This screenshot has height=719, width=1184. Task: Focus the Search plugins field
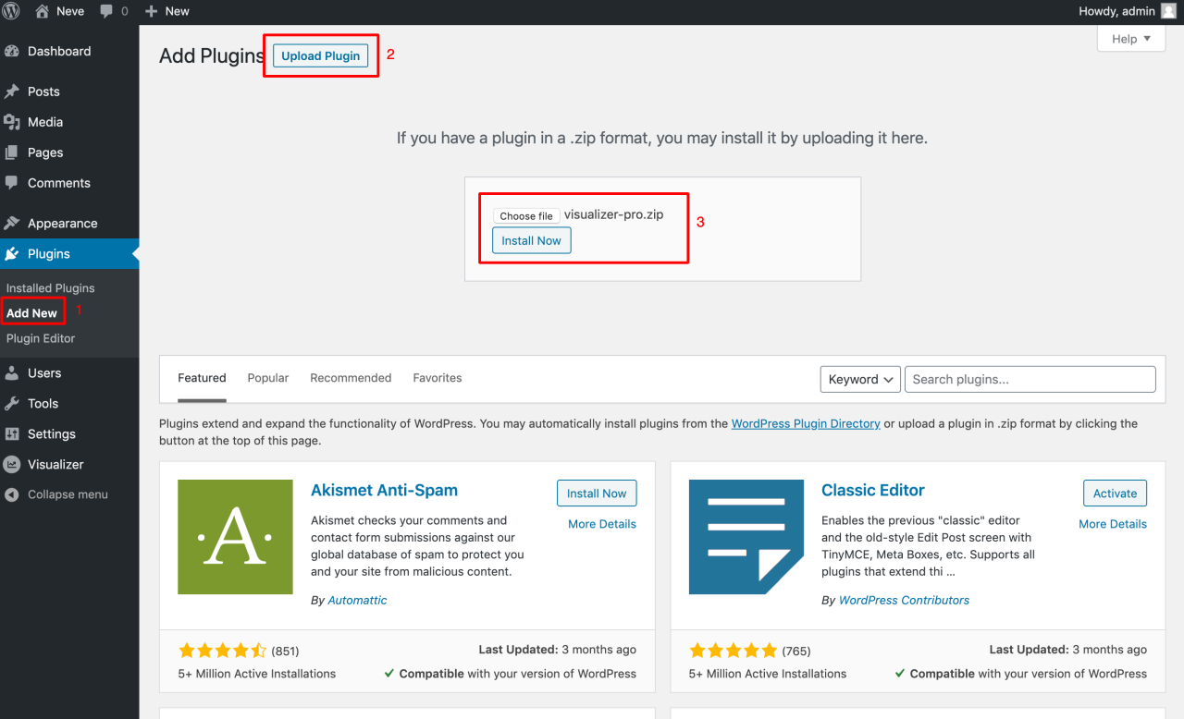click(1030, 379)
